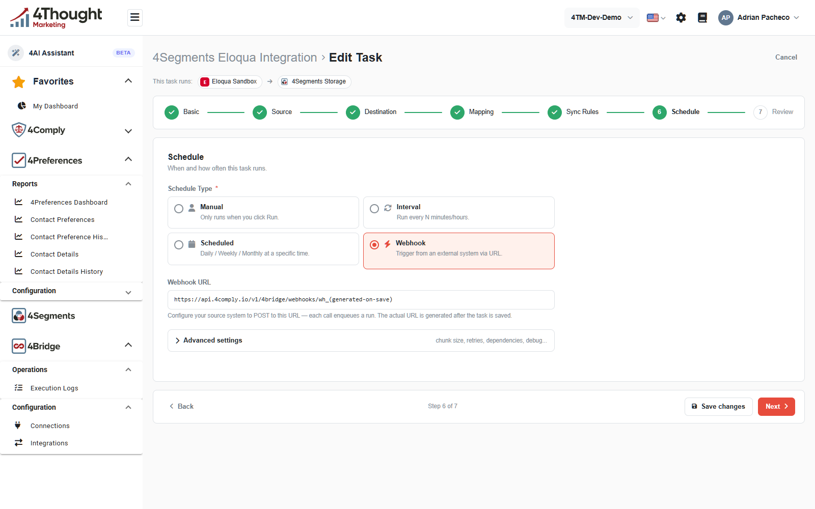815x509 pixels.
Task: Select the Interval schedule radio button
Action: tap(374, 209)
